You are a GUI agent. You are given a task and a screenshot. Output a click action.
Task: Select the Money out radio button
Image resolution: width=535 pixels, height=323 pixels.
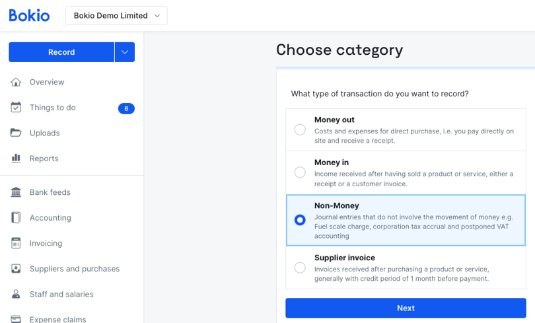300,129
